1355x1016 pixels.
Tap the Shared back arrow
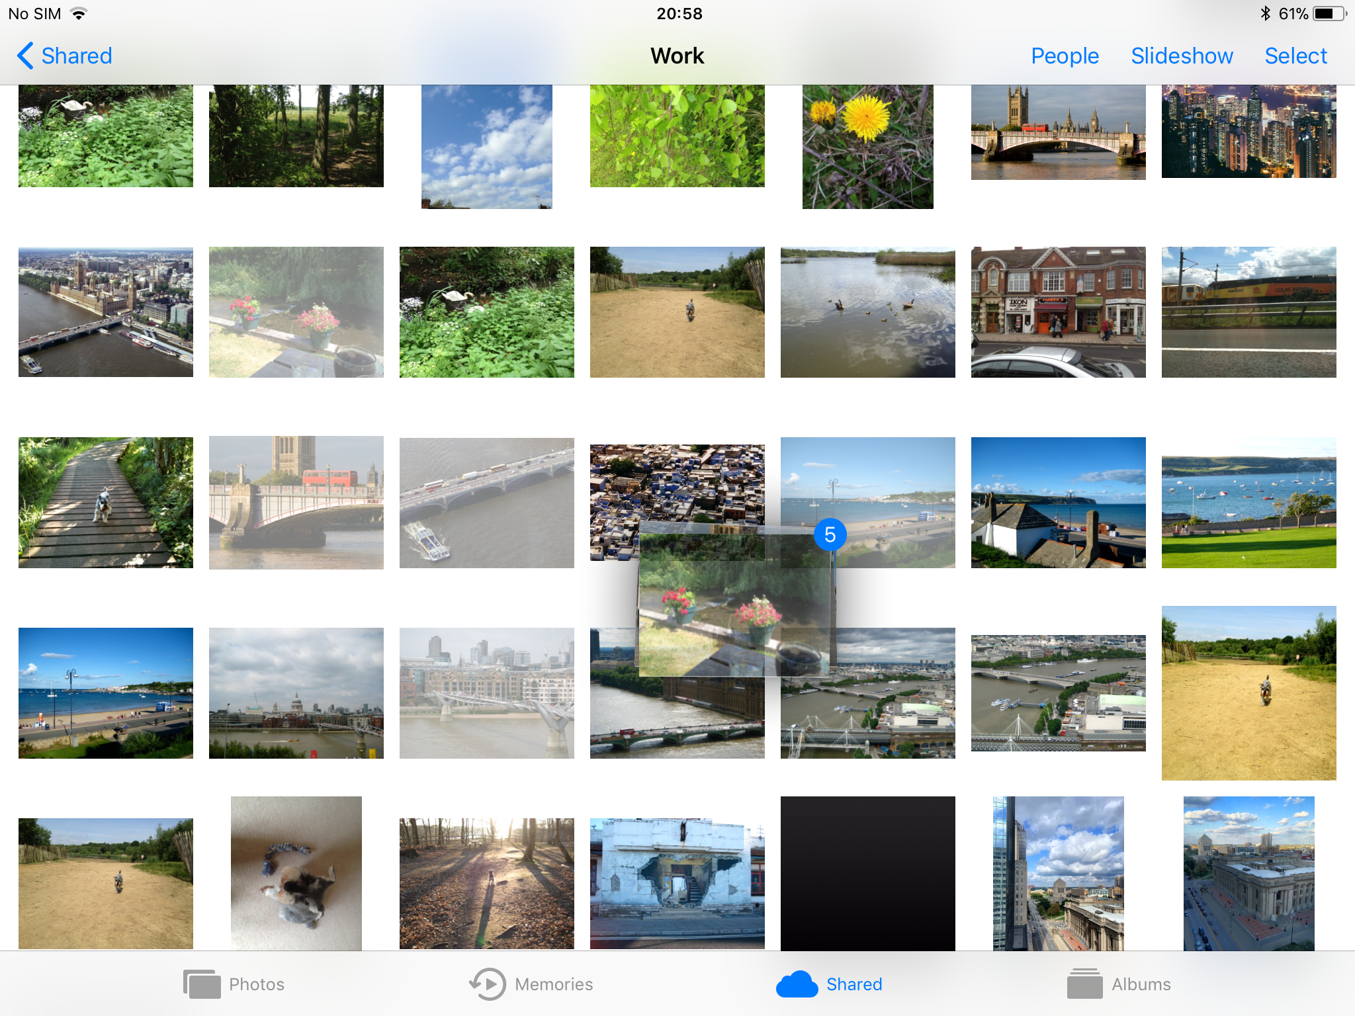pyautogui.click(x=22, y=56)
